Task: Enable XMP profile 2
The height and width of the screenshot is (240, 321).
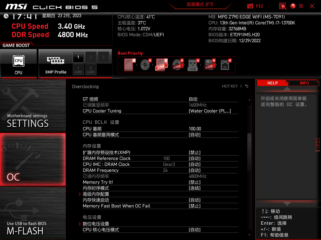Action: (x=91, y=57)
